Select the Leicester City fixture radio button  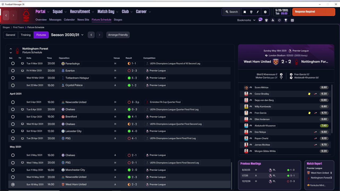point(13,131)
